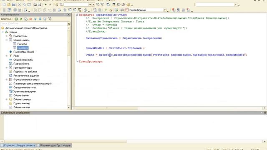The image size is (267, 150).
Task: Focus the toolbar search text box
Action: (x=76, y=5)
